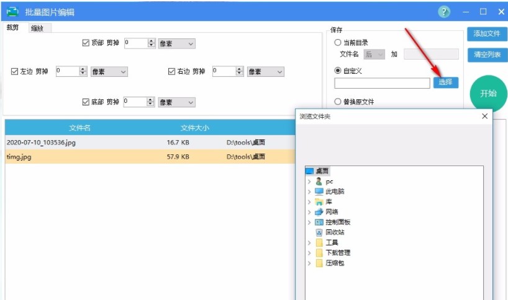Select 此电脑 computer icon in folder tree
The height and width of the screenshot is (300, 508).
tap(319, 192)
